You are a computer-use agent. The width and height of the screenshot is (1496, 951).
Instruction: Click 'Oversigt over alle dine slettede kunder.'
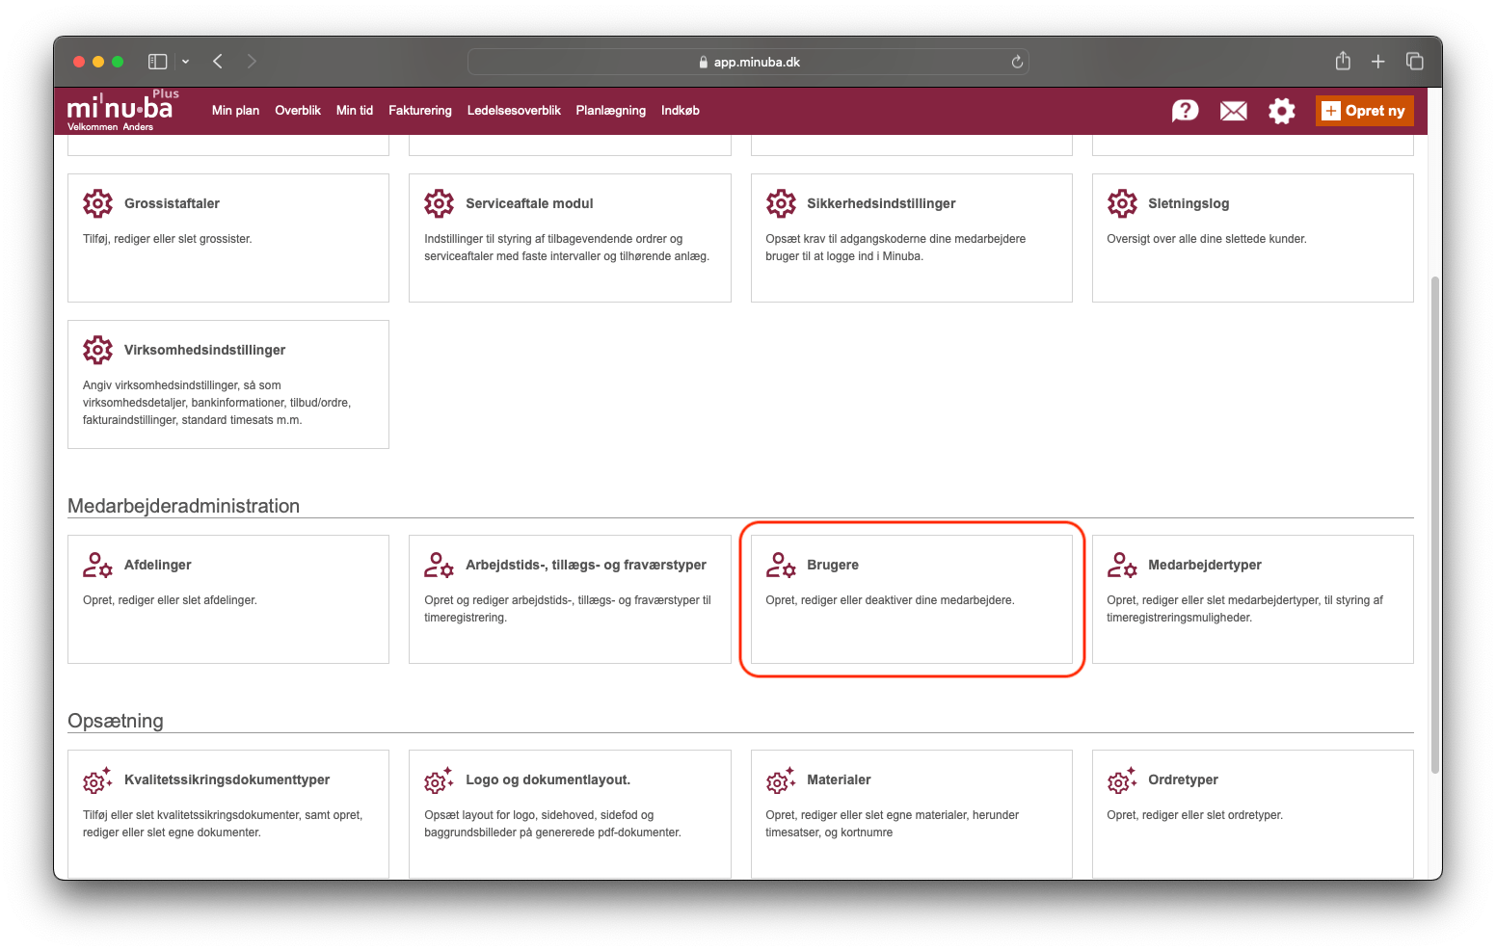click(x=1207, y=239)
